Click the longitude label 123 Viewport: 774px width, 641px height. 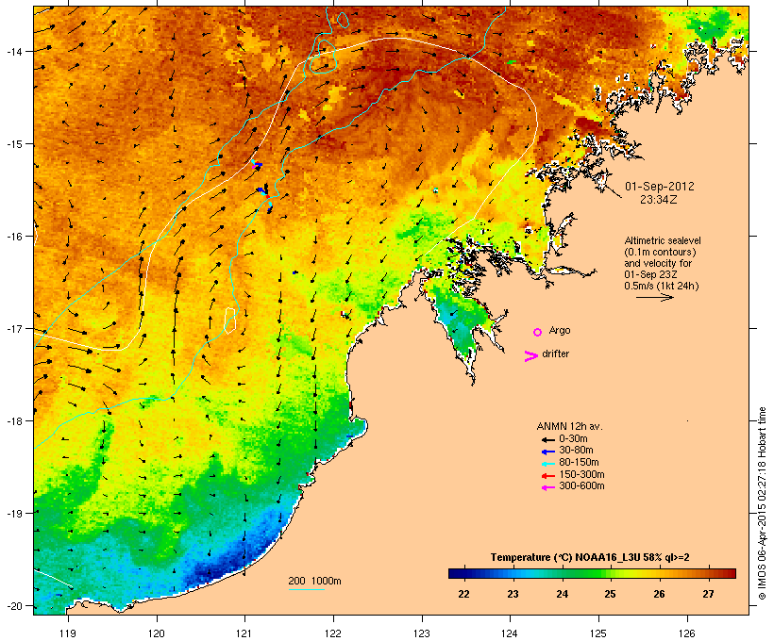coord(422,633)
